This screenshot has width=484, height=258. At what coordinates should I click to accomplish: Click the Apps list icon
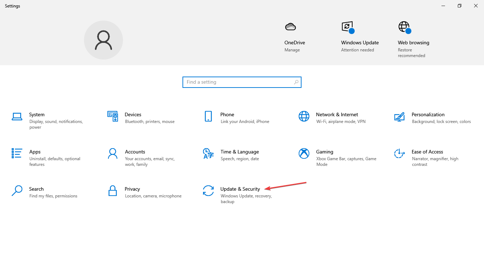coord(17,153)
